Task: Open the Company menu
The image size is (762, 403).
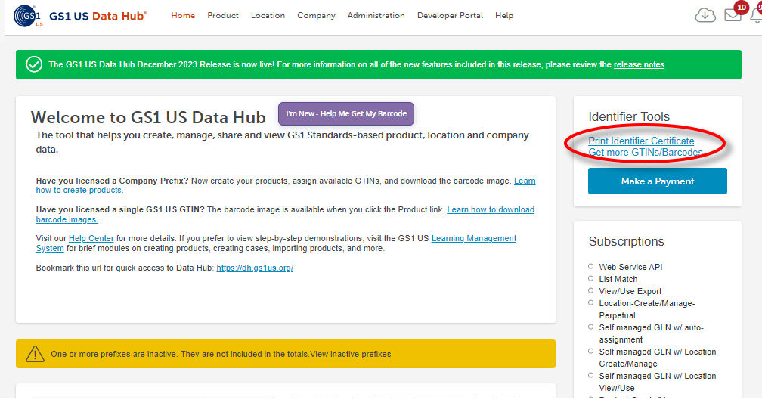Action: (x=316, y=15)
